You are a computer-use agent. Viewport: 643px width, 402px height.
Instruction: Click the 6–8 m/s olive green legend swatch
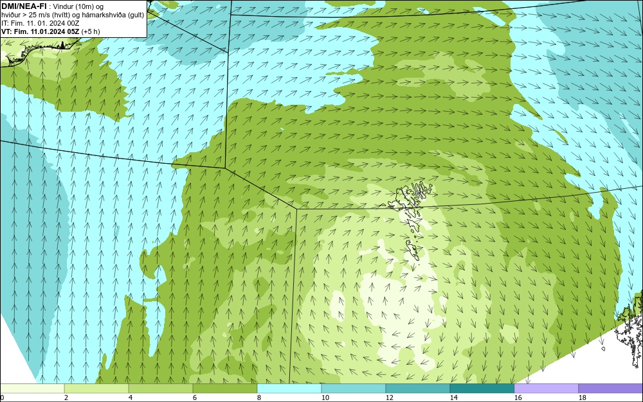(224, 388)
